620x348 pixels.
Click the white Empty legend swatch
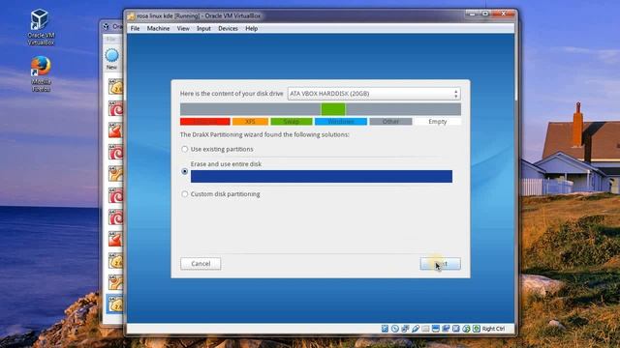pyautogui.click(x=437, y=122)
